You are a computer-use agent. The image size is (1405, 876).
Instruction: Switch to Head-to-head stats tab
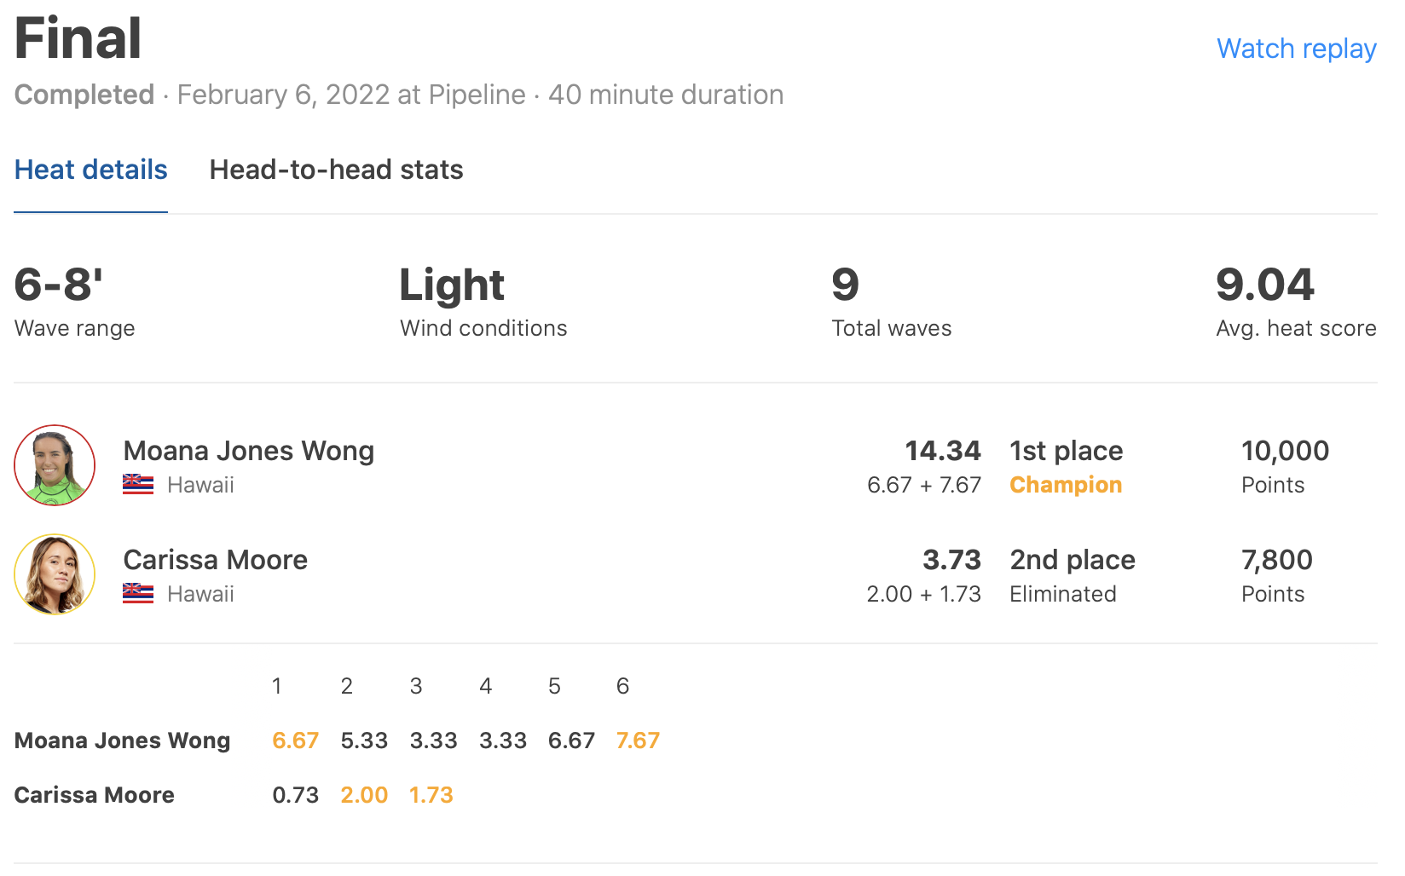pyautogui.click(x=336, y=170)
